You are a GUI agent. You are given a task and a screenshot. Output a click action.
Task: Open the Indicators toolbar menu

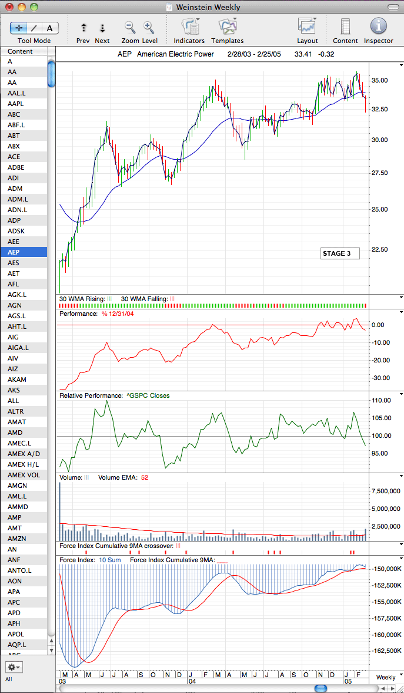(x=189, y=27)
